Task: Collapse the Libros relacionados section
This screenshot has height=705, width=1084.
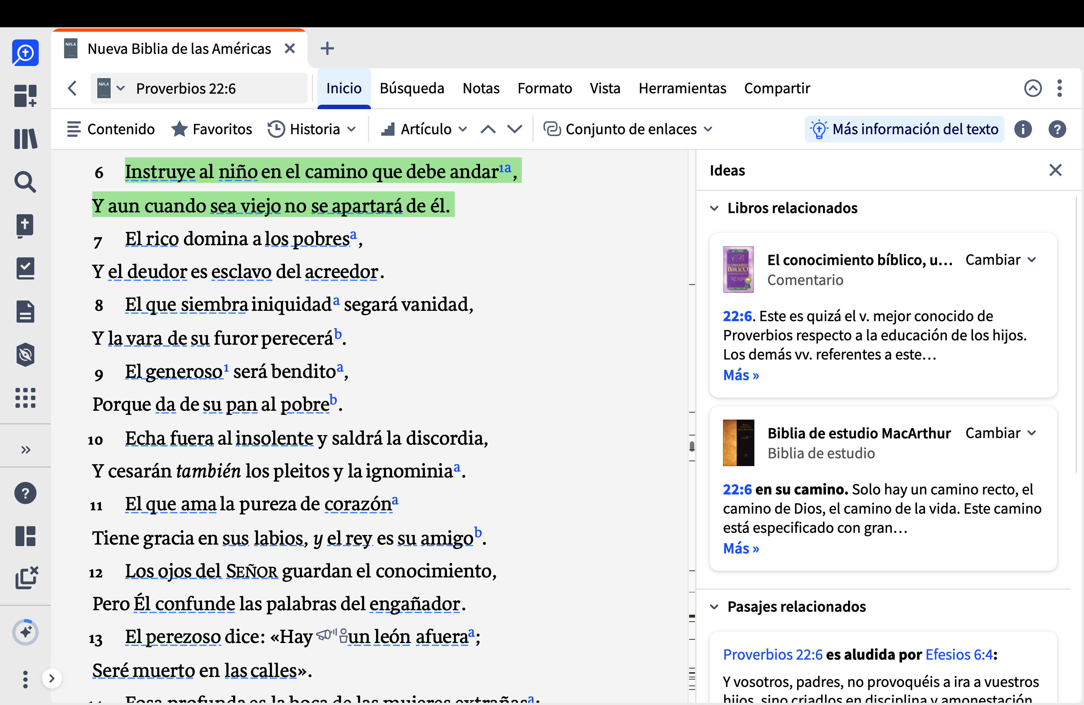Action: (714, 208)
